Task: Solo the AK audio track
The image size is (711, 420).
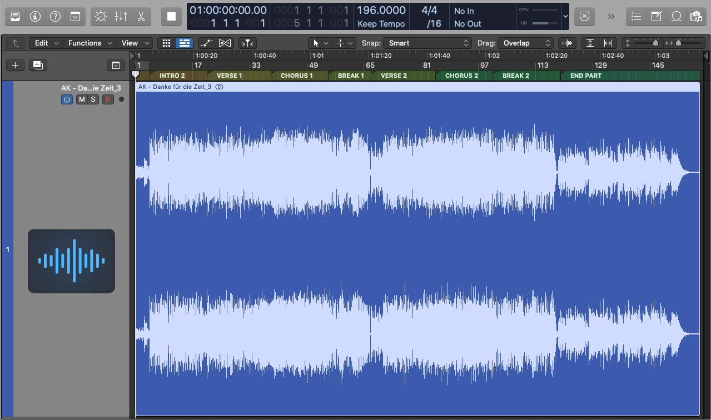Action: pos(93,99)
